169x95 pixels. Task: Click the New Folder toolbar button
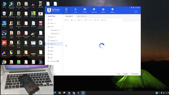89,20
